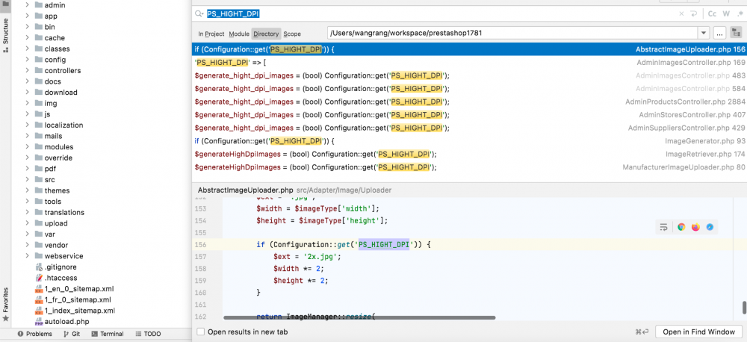Screen dimensions: 747x342
Task: Open preview in Firefox browser
Action: 695,227
